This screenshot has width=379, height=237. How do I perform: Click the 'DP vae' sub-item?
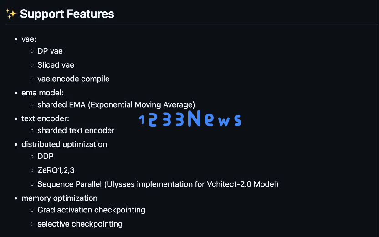(50, 51)
